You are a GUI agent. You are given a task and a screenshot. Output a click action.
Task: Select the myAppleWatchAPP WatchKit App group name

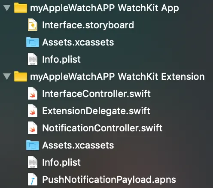(104, 8)
